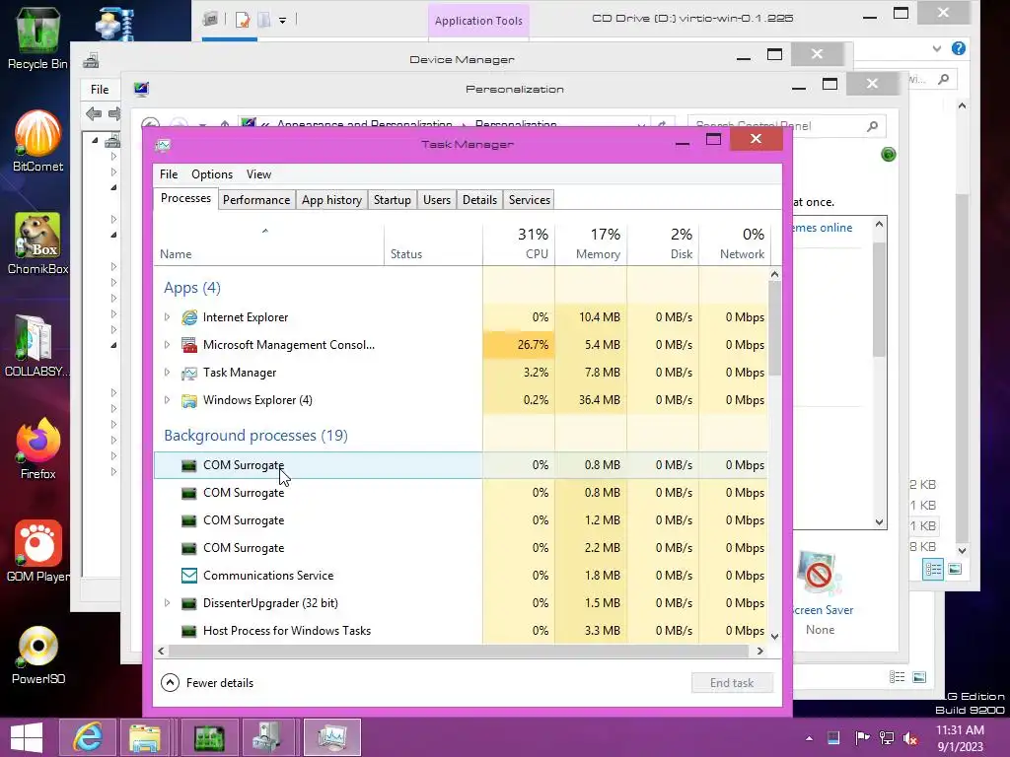Click the Screen Saver link

coord(823,610)
